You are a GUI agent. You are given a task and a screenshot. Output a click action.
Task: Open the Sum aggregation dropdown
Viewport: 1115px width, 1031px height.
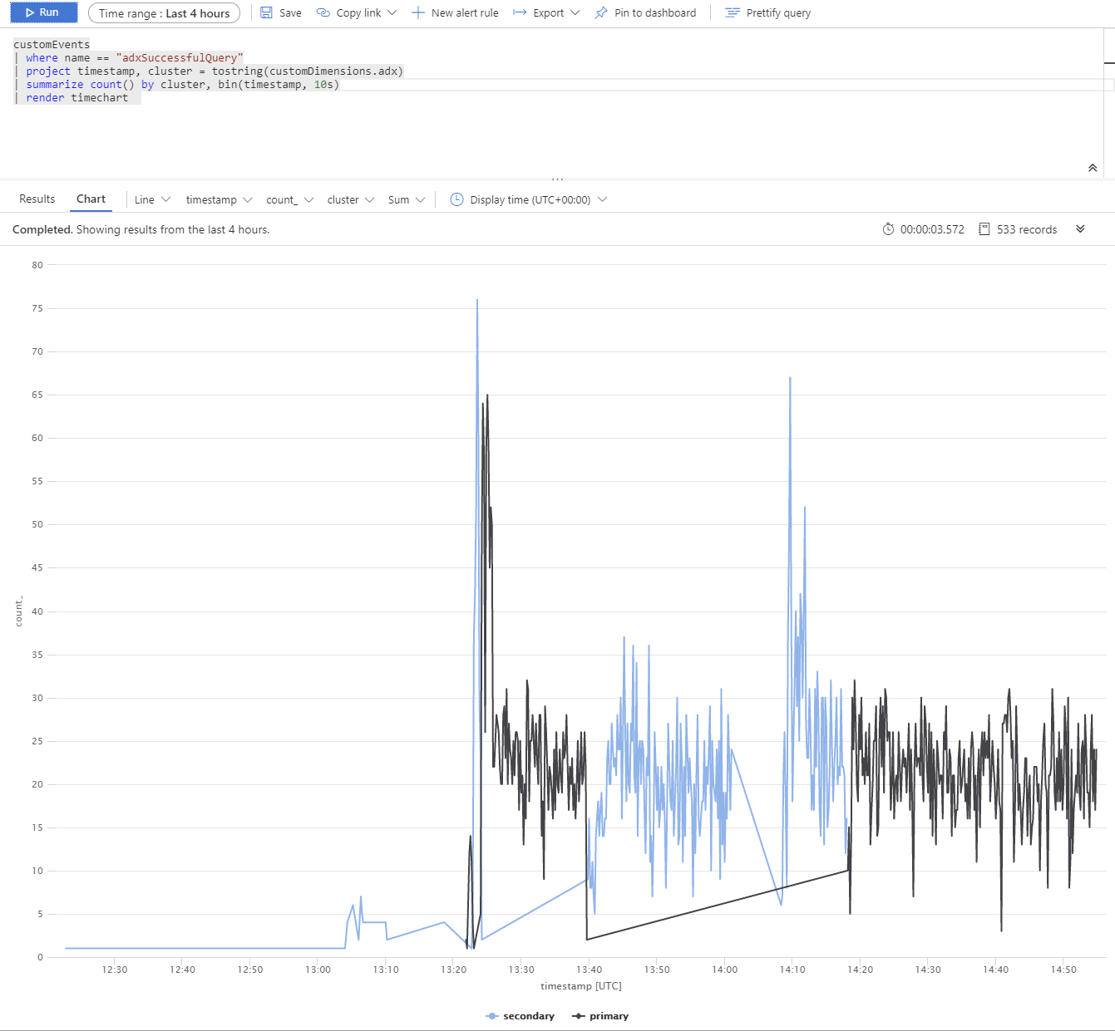(x=407, y=200)
